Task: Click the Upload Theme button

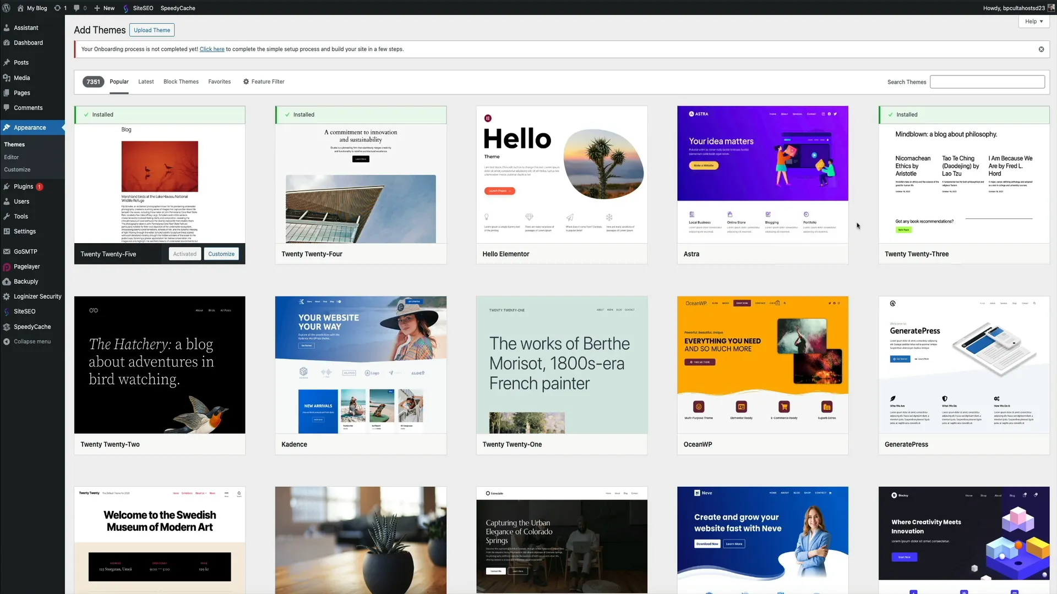Action: pos(152,30)
